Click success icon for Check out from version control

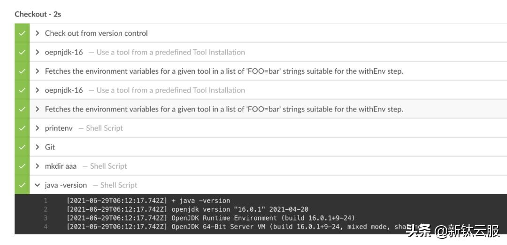tap(22, 33)
